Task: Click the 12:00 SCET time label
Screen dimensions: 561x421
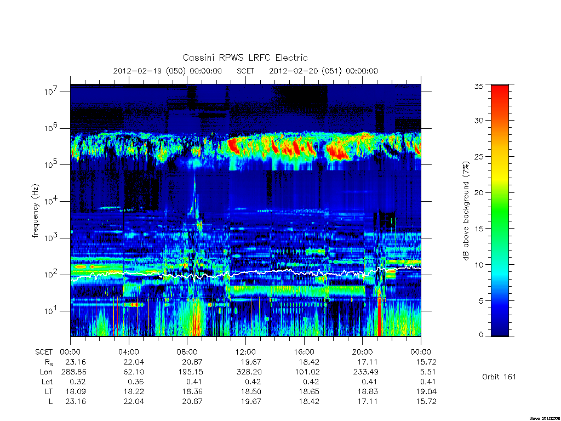Action: pyautogui.click(x=245, y=352)
